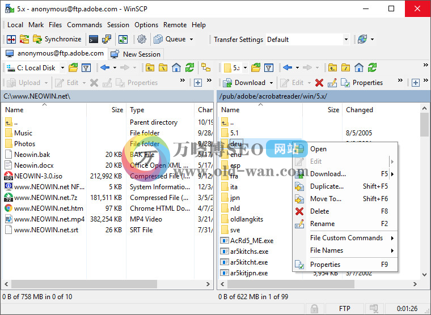Choose Open from the context menu

pyautogui.click(x=345, y=149)
